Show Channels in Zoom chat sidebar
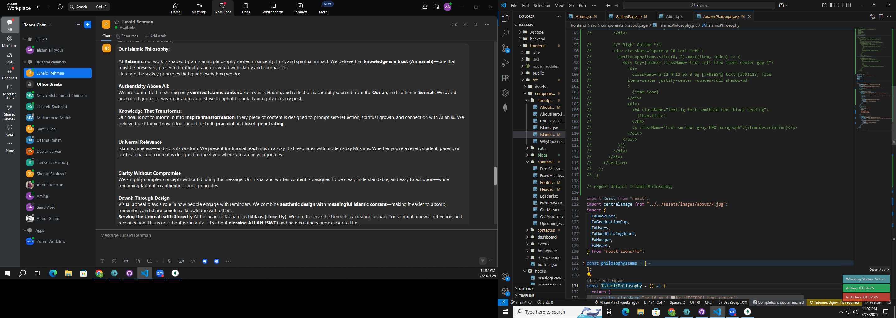This screenshot has height=318, width=896. pyautogui.click(x=10, y=74)
